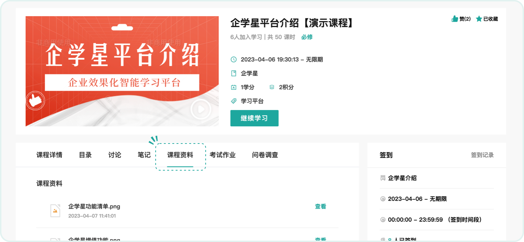Click the 00:00:00 – 23:59:59 time range text
The width and height of the screenshot is (524, 242).
coord(415,220)
